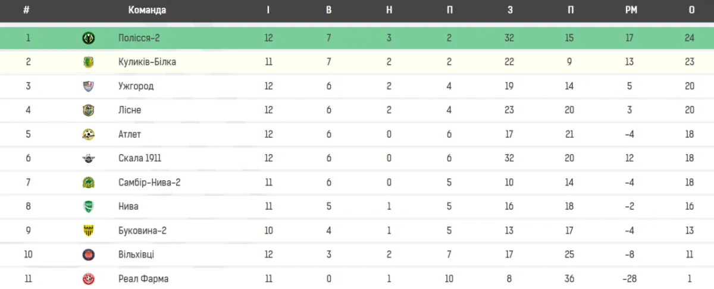This screenshot has height=289, width=714.
Task: Click the Лісне club emblem
Action: (88, 110)
